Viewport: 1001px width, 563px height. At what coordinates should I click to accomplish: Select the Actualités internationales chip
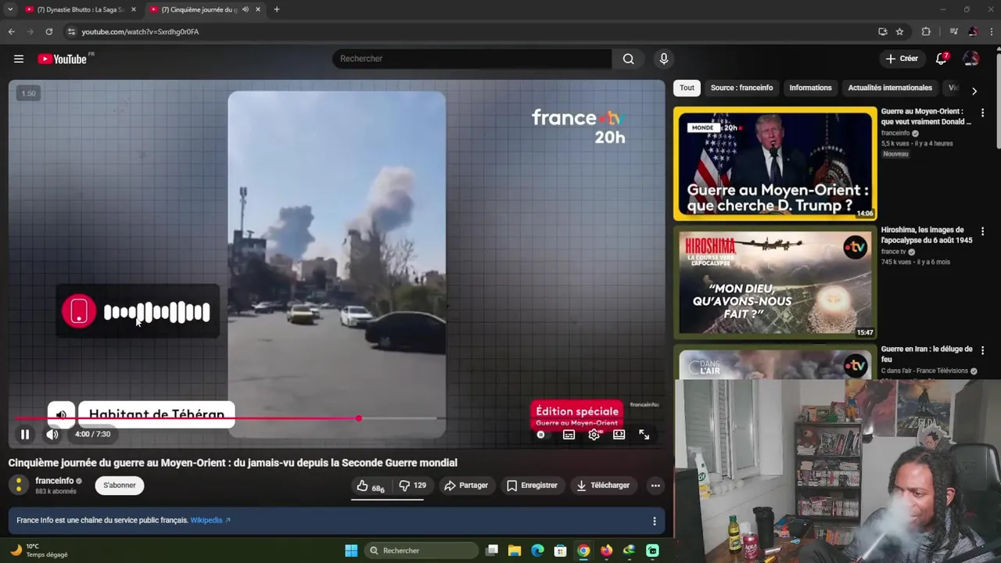click(x=890, y=88)
